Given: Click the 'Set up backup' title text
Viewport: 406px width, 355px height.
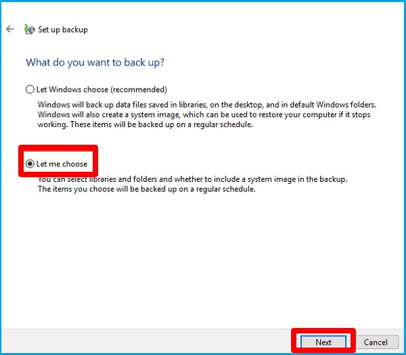Looking at the screenshot, I should click(63, 30).
